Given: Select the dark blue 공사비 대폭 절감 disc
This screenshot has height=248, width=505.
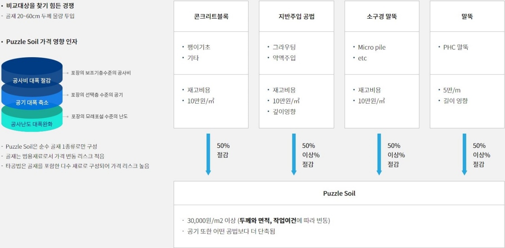Looking at the screenshot, I should point(32,72).
